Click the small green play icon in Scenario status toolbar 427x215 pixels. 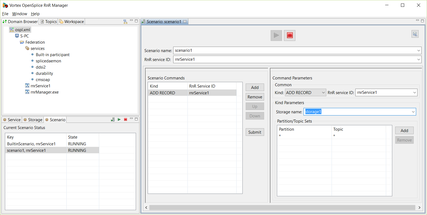[119, 119]
